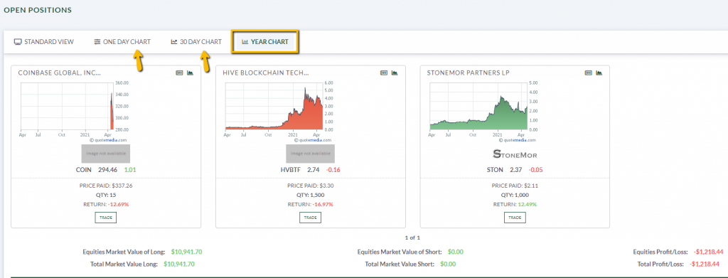The height and width of the screenshot is (278, 728).
Task: Open the chart icon on Hive Blockchain card
Action: pyautogui.click(x=395, y=73)
